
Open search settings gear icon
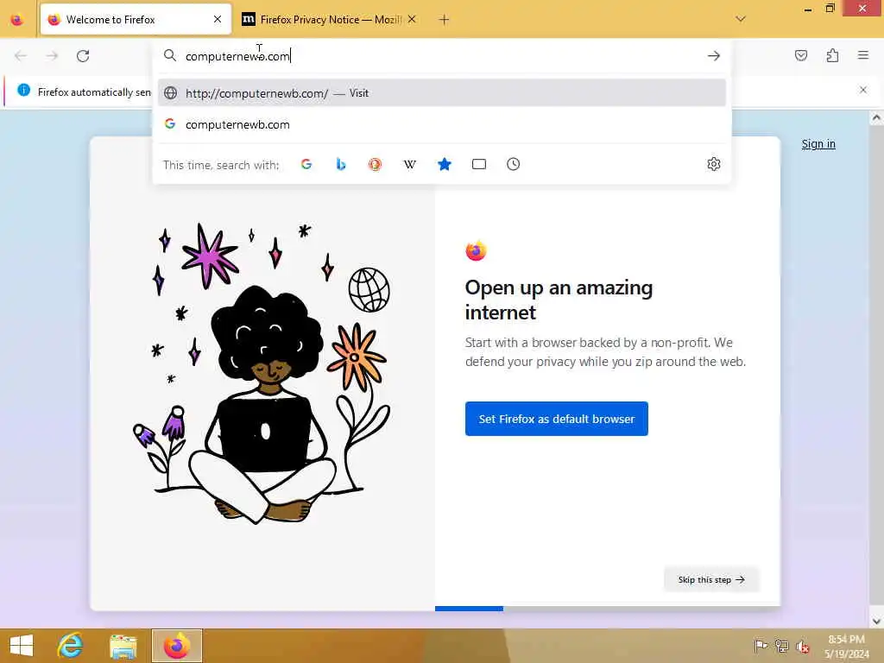(x=714, y=164)
